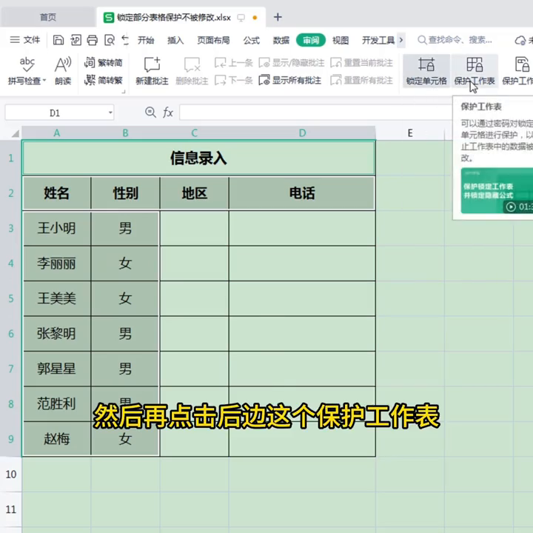The image size is (533, 533).
Task: Convert with 简转繁 button
Action: 103,80
